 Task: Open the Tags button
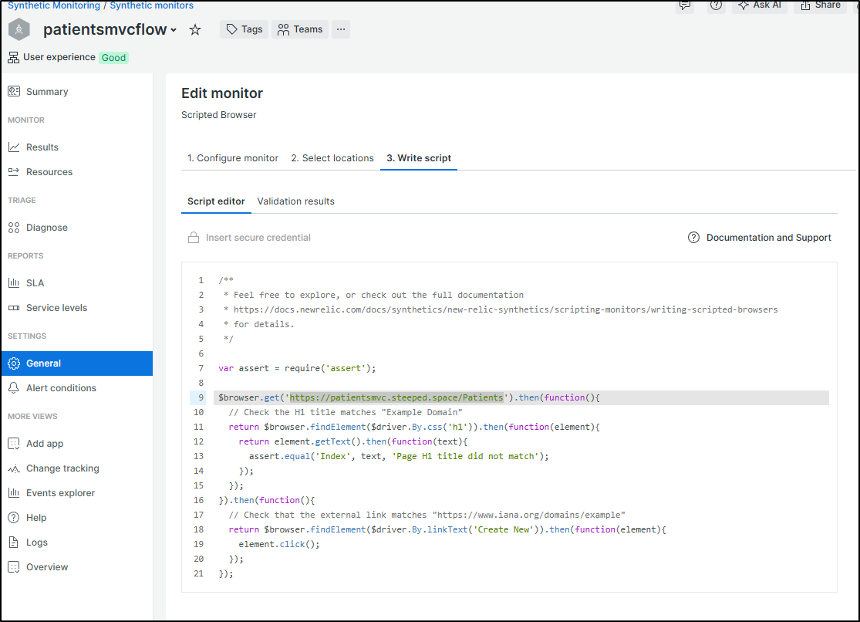[244, 29]
